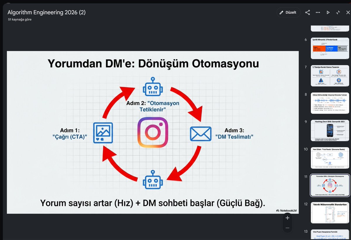This screenshot has width=351, height=240.
Task: Open slide 6 'İçerik Mimarisi' thumbnail
Action: tap(330, 48)
